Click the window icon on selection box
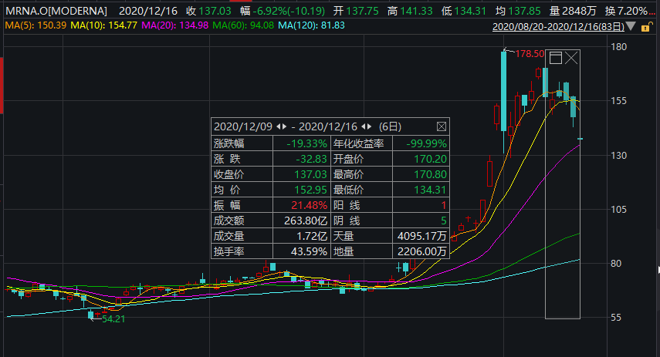 click(x=555, y=59)
